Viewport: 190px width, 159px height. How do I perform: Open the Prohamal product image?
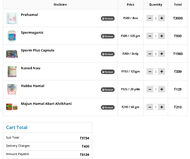(12, 18)
